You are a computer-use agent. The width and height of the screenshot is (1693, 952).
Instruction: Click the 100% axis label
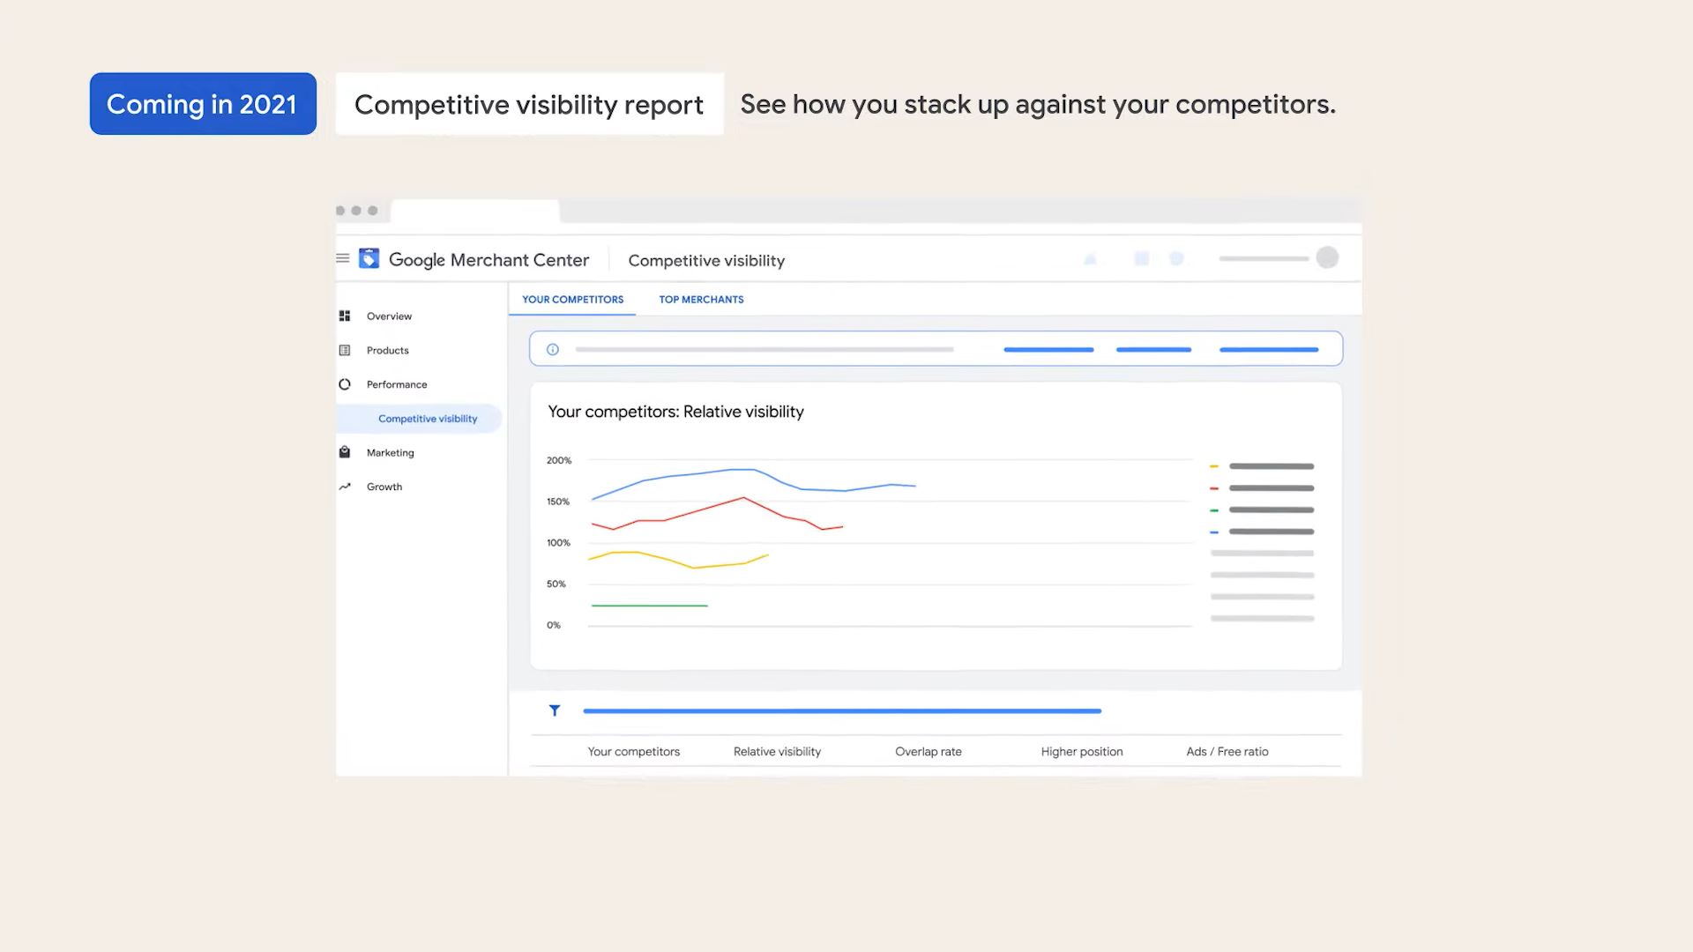tap(558, 543)
